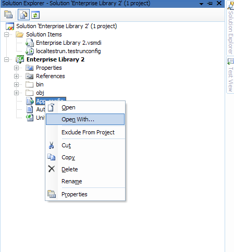234x252 pixels.
Task: Click the Solution Items folder icon
Action: tap(19, 34)
